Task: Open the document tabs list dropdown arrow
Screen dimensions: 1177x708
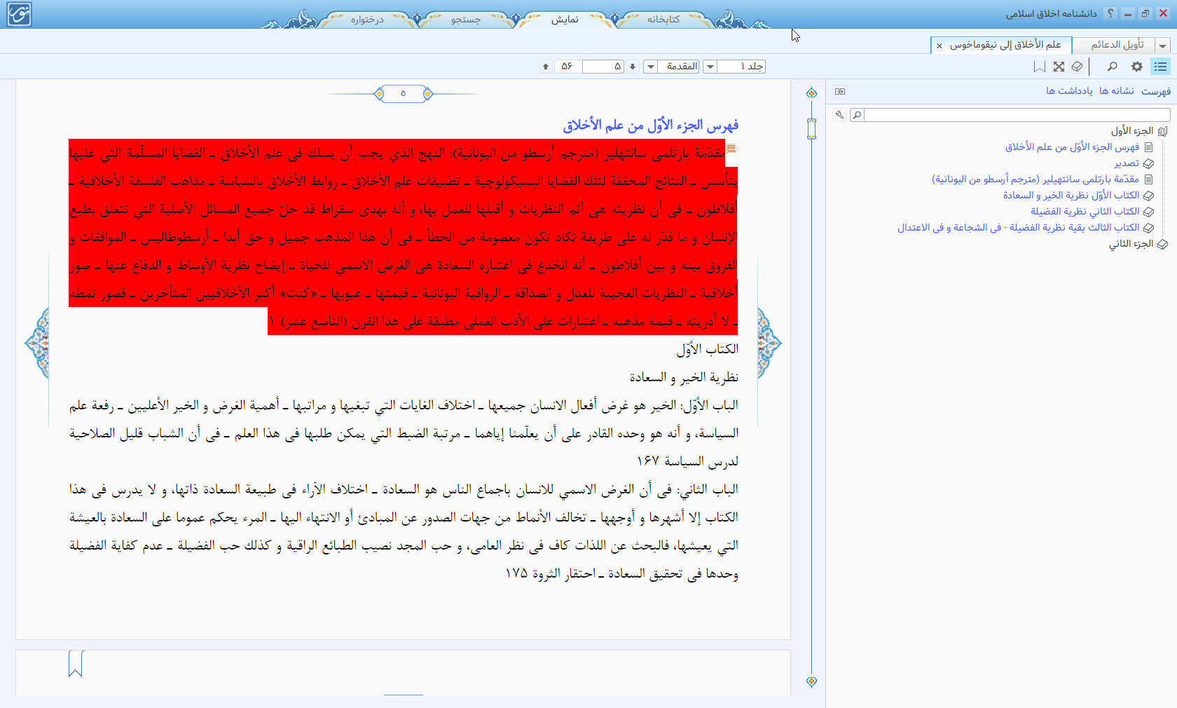Action: pos(1163,46)
